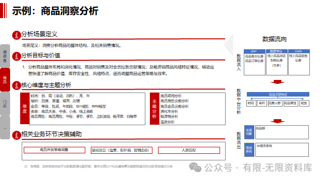323x181 pixels.
Task: Click the 畅滞销分析 line
Action: tap(169, 117)
